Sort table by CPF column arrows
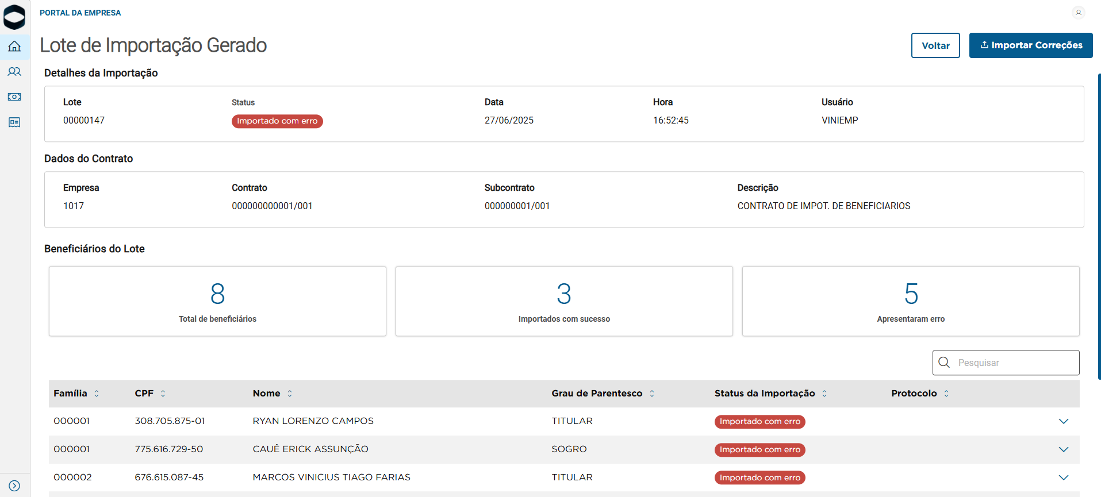Image resolution: width=1101 pixels, height=497 pixels. (163, 394)
